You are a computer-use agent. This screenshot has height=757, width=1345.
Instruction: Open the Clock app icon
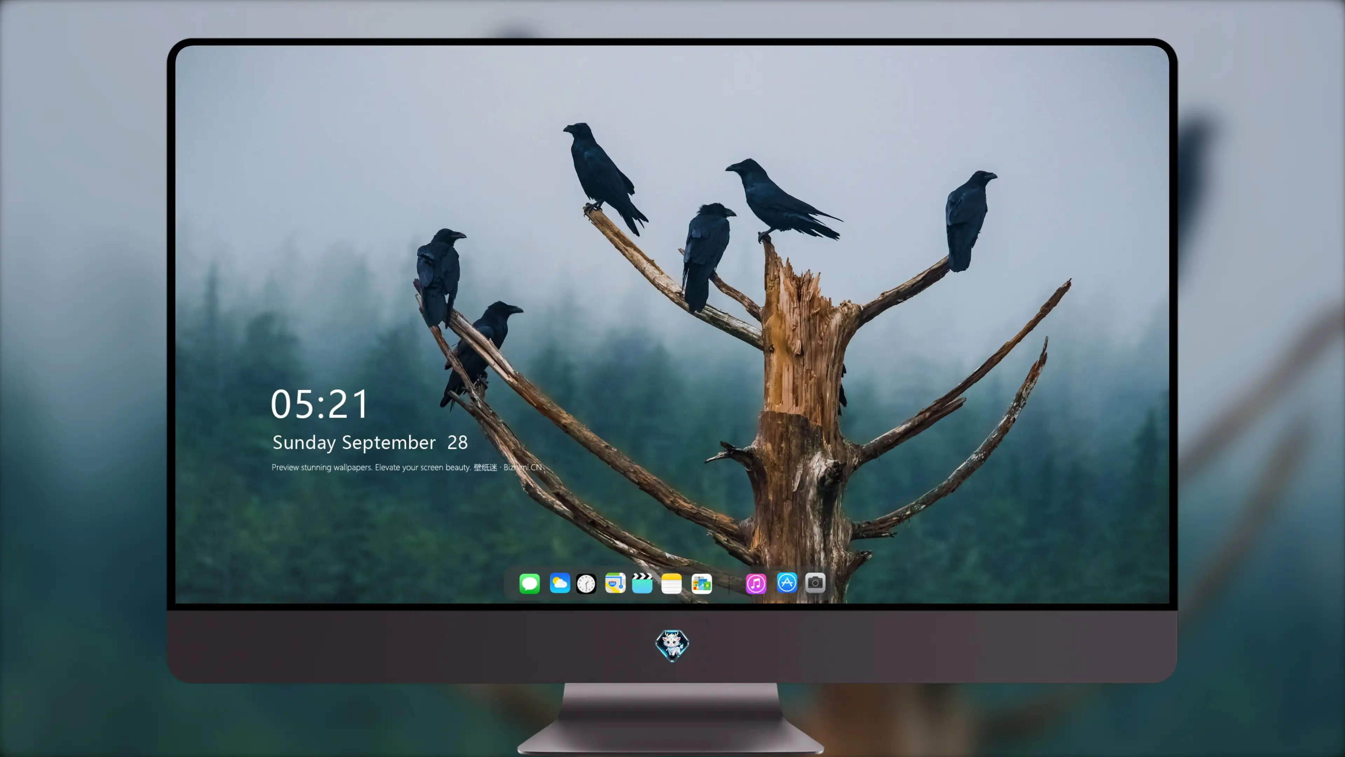click(586, 584)
